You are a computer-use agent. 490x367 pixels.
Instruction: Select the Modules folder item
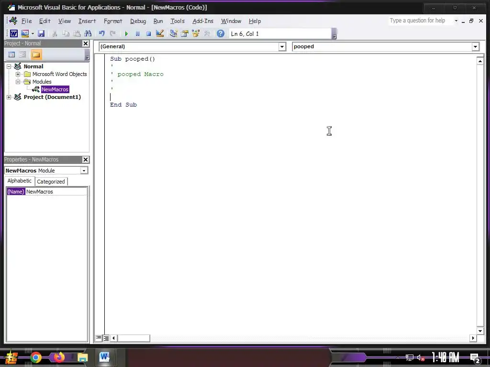click(42, 82)
